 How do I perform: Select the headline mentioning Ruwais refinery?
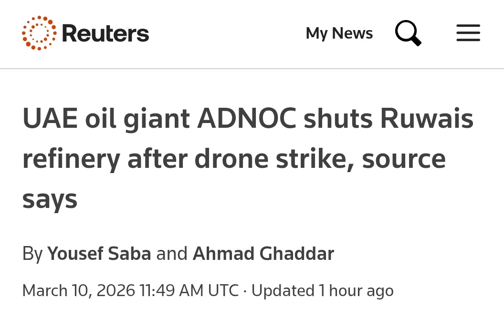pyautogui.click(x=247, y=157)
